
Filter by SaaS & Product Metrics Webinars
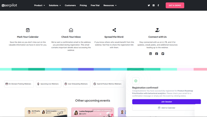(x=108, y=84)
